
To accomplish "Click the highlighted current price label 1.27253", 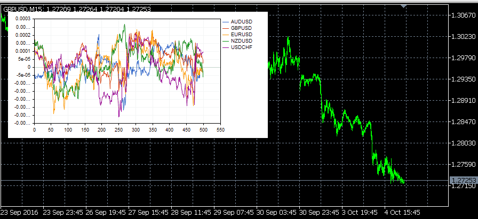I will pos(464,180).
